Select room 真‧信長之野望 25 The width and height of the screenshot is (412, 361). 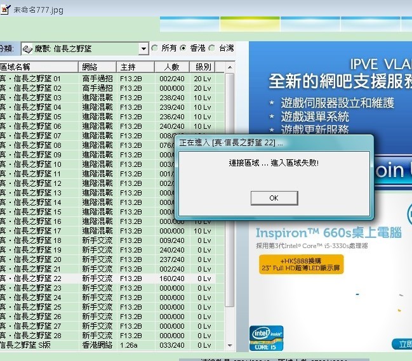[x=108, y=307]
